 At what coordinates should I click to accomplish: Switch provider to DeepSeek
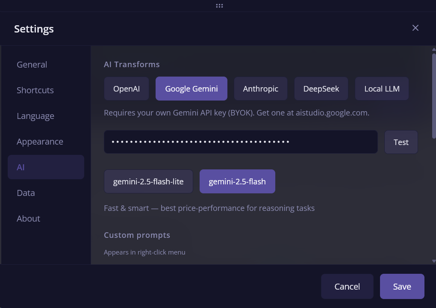pyautogui.click(x=321, y=89)
